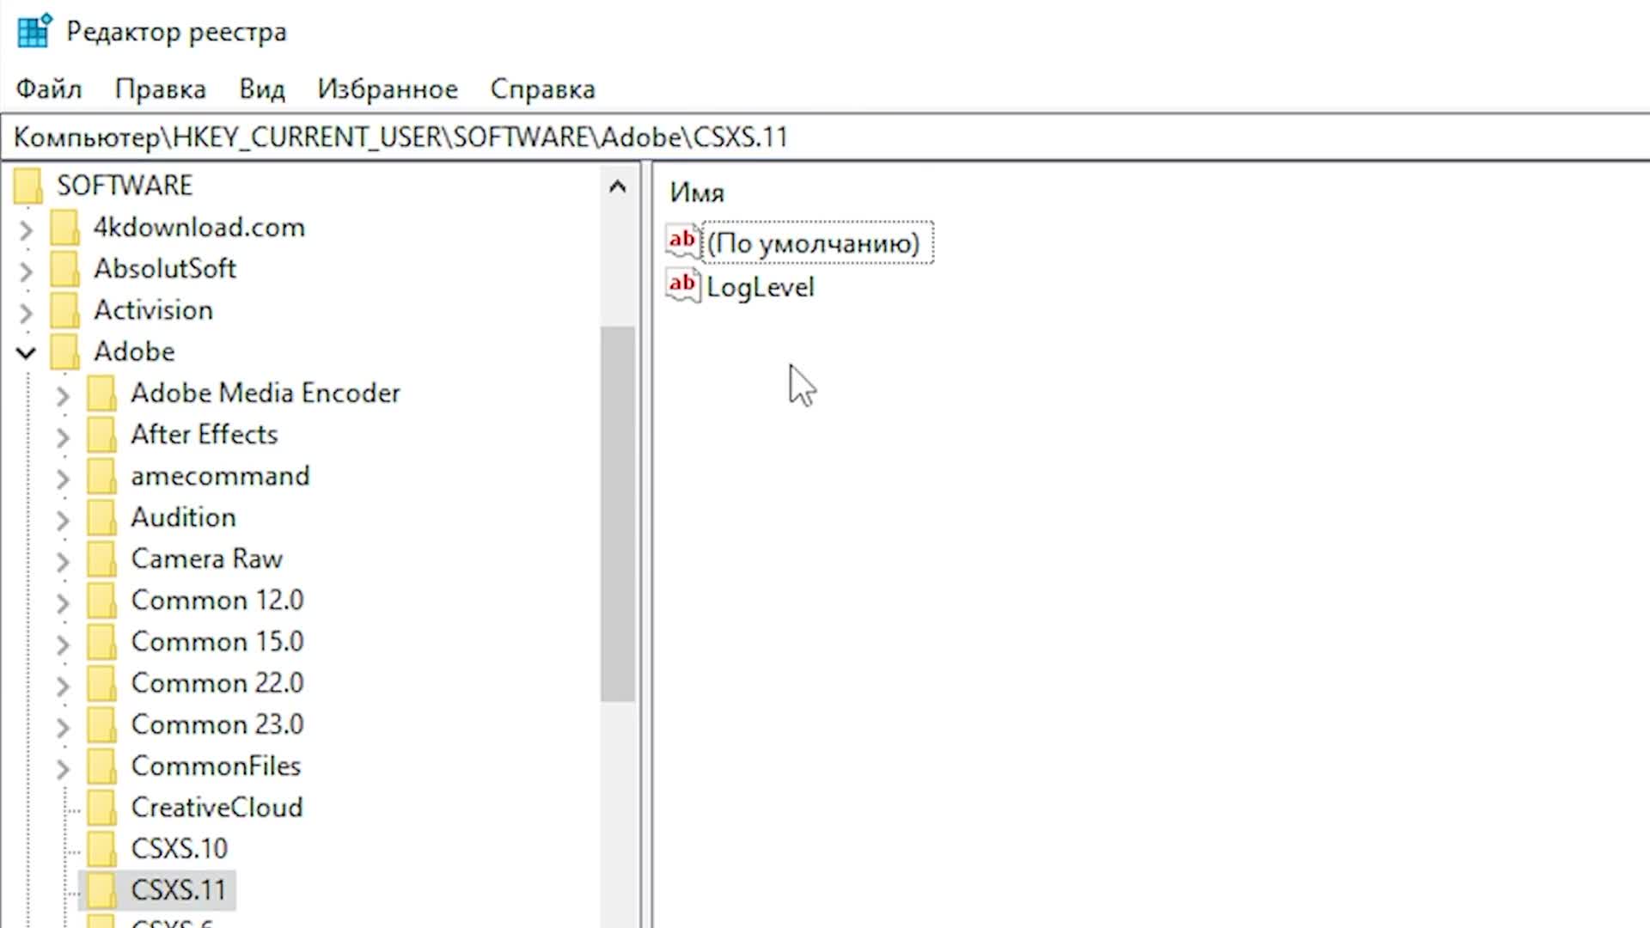Select the 4kdownload.com folder icon
Screen dimensions: 1650x928
64,228
